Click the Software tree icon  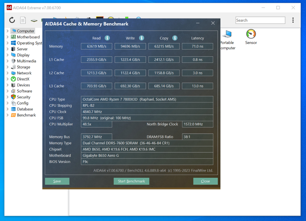point(13,91)
